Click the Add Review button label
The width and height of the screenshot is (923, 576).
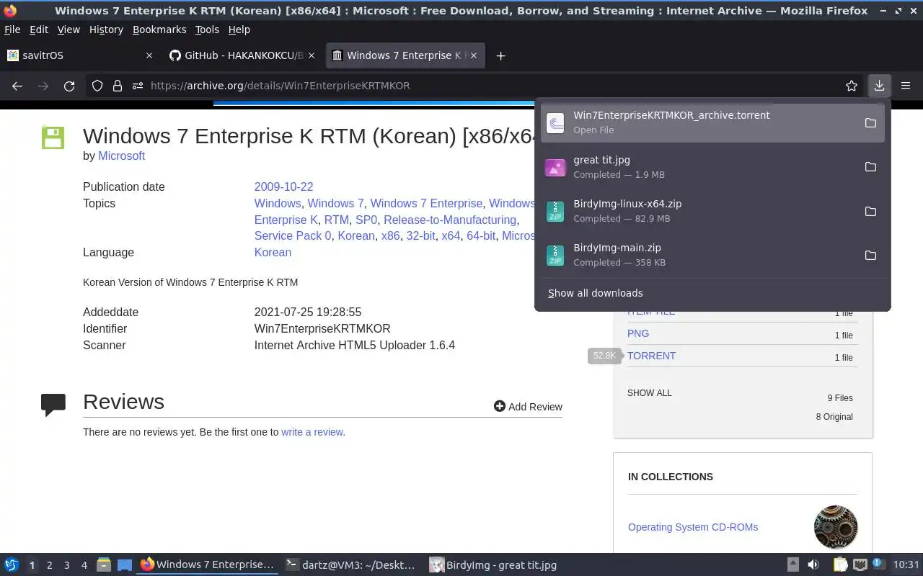(x=535, y=407)
